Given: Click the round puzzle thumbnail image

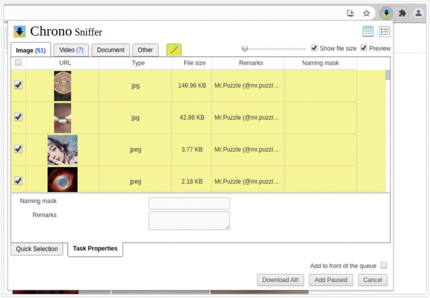Looking at the screenshot, I should (x=62, y=86).
